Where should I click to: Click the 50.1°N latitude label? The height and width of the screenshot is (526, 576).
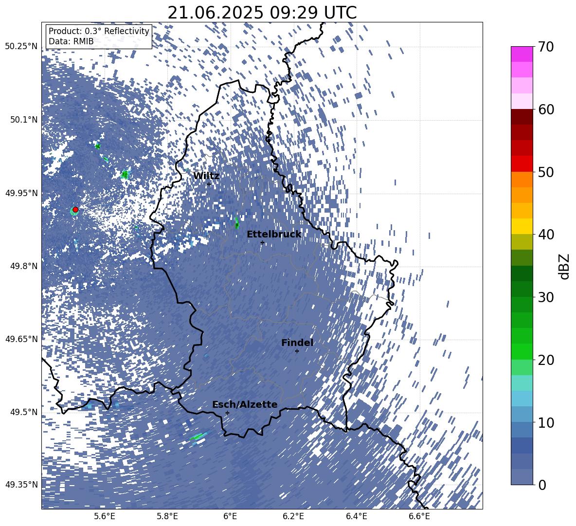(x=23, y=120)
